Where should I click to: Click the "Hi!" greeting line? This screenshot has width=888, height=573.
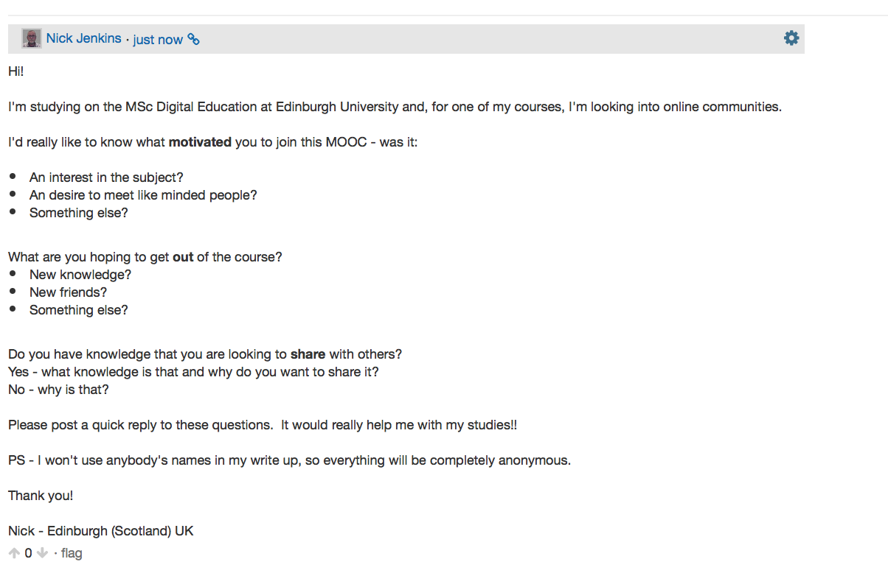[x=16, y=71]
